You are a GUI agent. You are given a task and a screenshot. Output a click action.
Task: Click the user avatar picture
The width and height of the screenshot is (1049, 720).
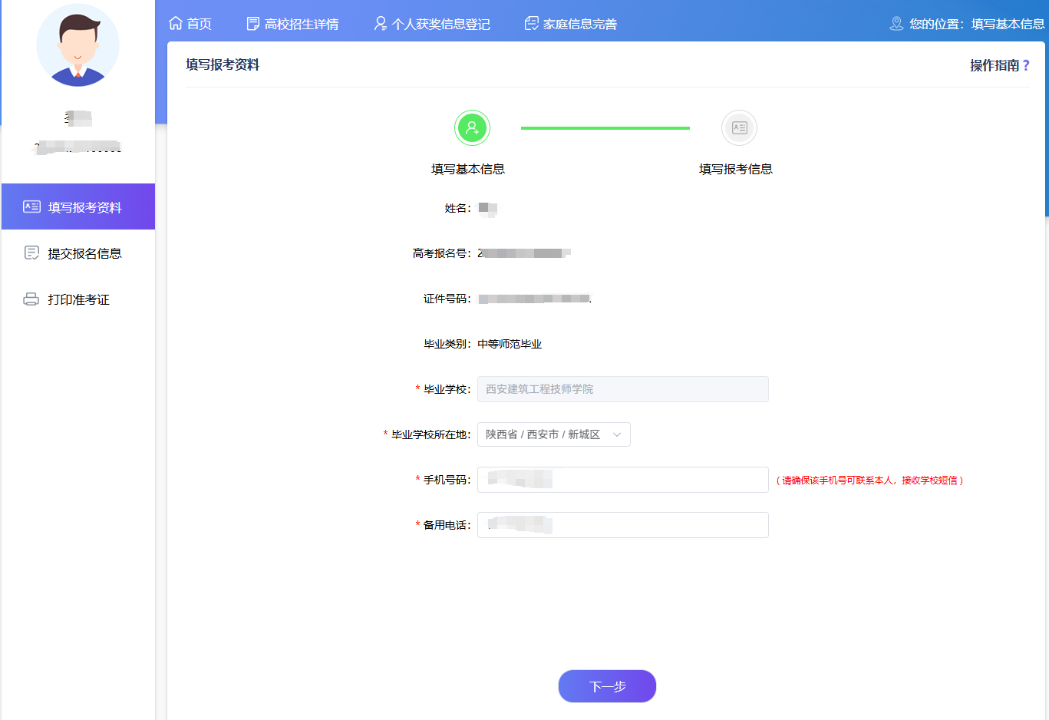pyautogui.click(x=78, y=45)
